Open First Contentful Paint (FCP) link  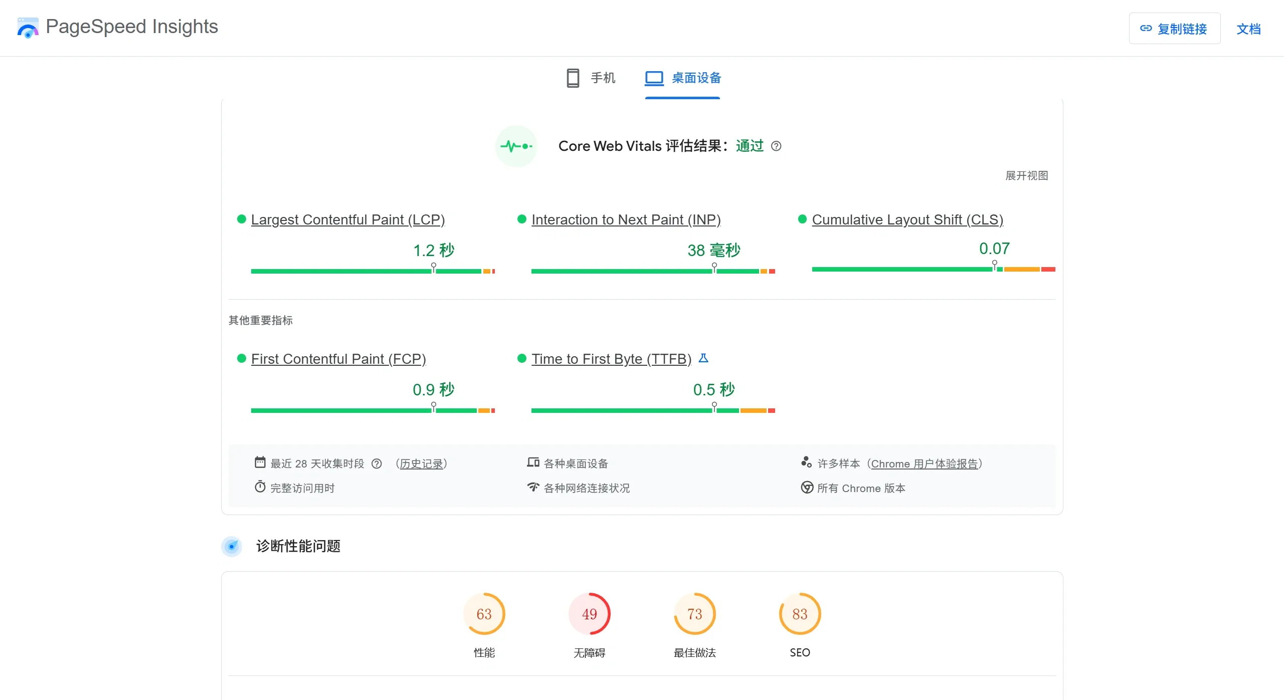coord(338,359)
